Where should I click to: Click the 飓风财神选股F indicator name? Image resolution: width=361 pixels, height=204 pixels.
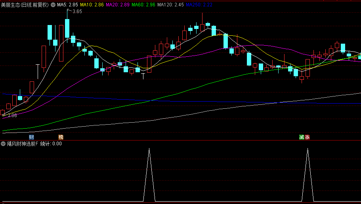[x=23, y=144]
